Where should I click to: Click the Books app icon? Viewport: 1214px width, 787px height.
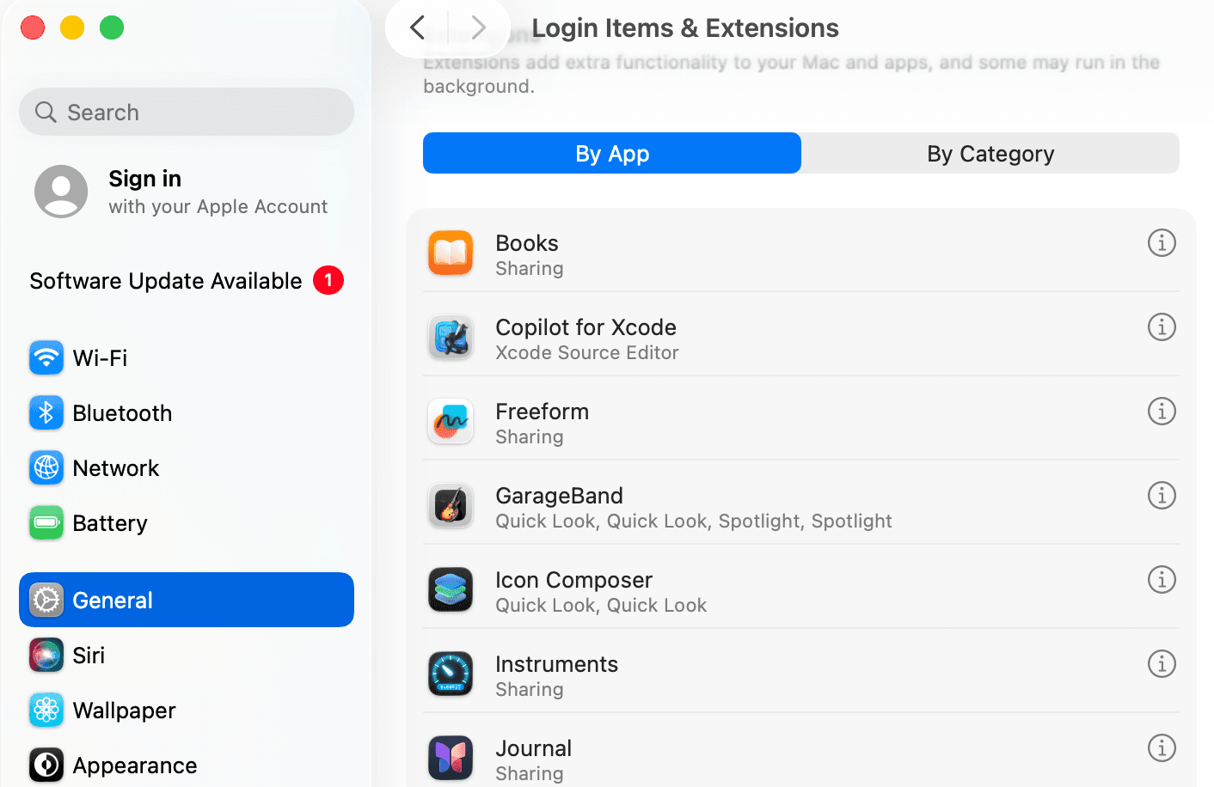coord(451,253)
